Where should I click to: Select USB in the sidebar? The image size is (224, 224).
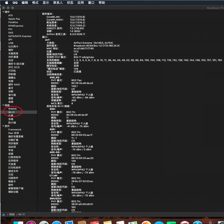(11, 43)
